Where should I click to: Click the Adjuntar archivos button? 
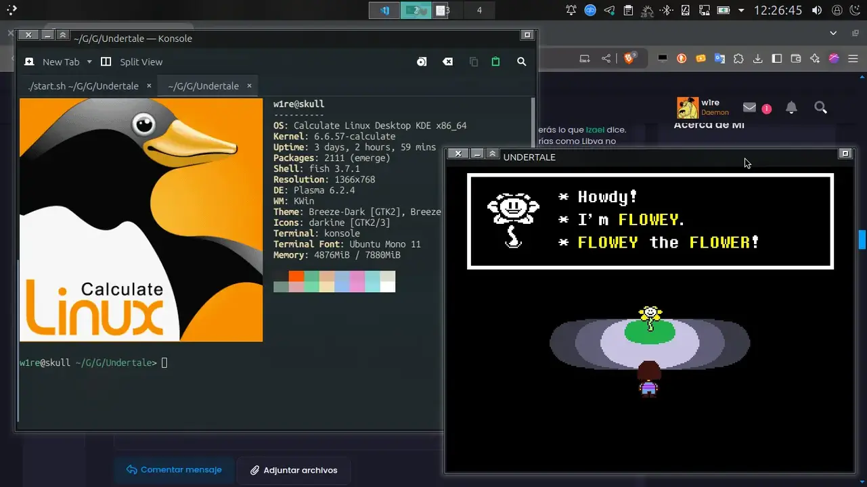click(x=294, y=470)
